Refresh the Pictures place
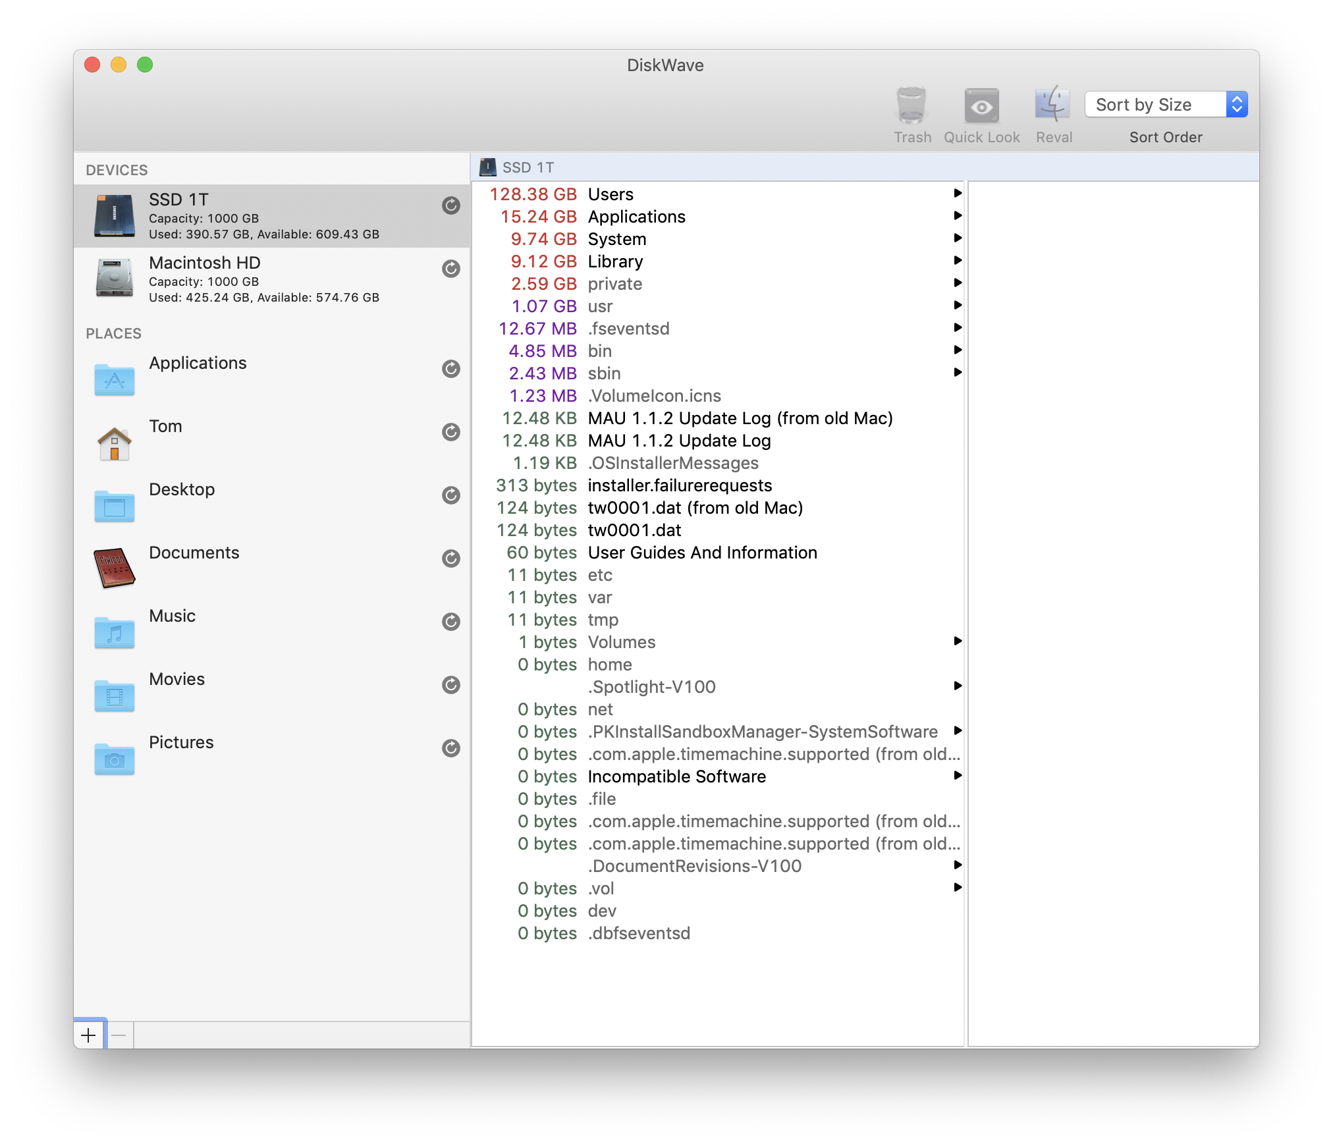The width and height of the screenshot is (1333, 1146). (x=451, y=748)
